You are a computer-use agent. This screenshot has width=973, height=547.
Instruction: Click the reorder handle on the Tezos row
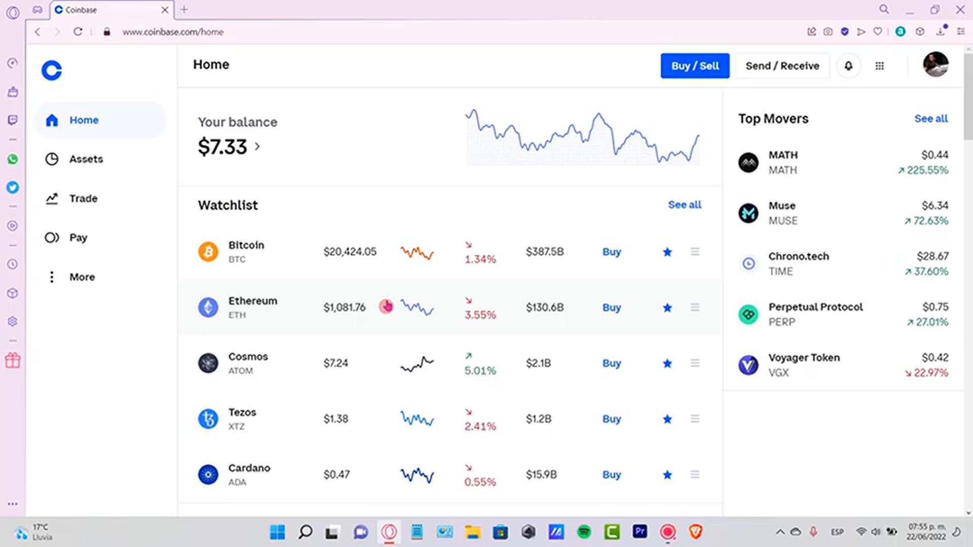coord(695,419)
